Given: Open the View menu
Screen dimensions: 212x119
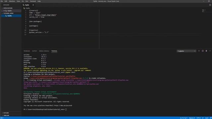Looking at the screenshot, I should (18, 1).
